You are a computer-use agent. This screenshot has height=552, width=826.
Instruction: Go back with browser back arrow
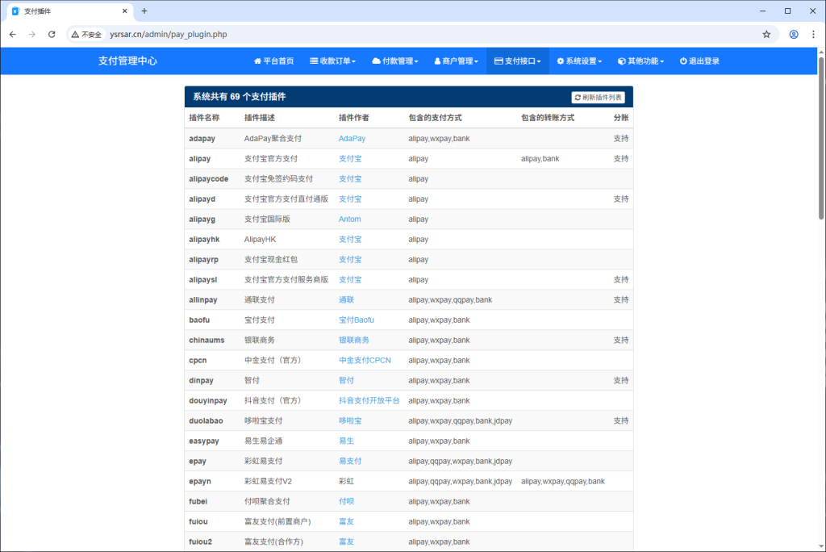[13, 34]
